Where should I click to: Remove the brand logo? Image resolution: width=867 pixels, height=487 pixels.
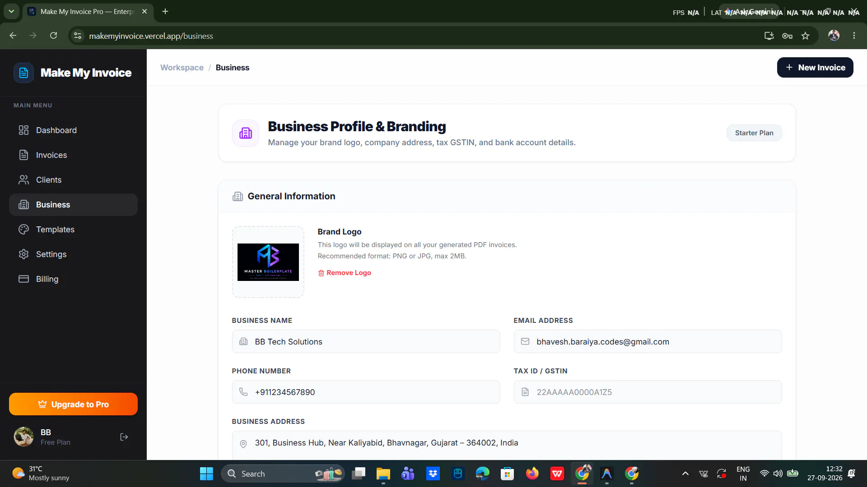tap(345, 273)
